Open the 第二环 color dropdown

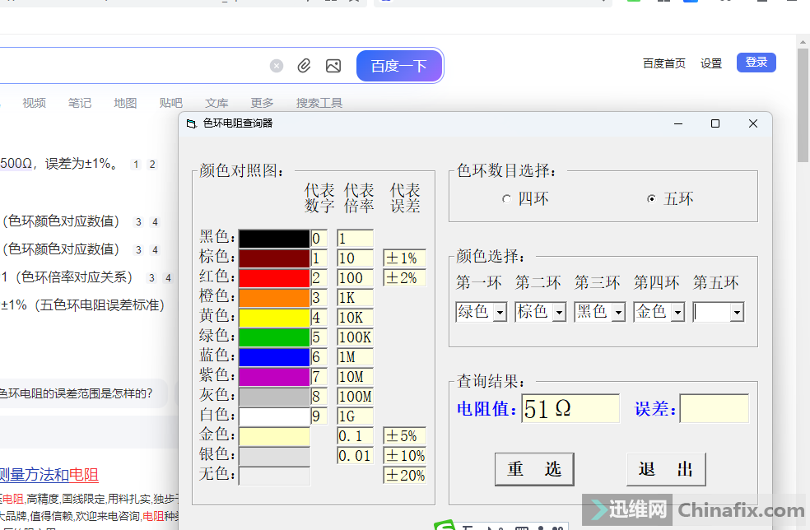[x=559, y=313]
